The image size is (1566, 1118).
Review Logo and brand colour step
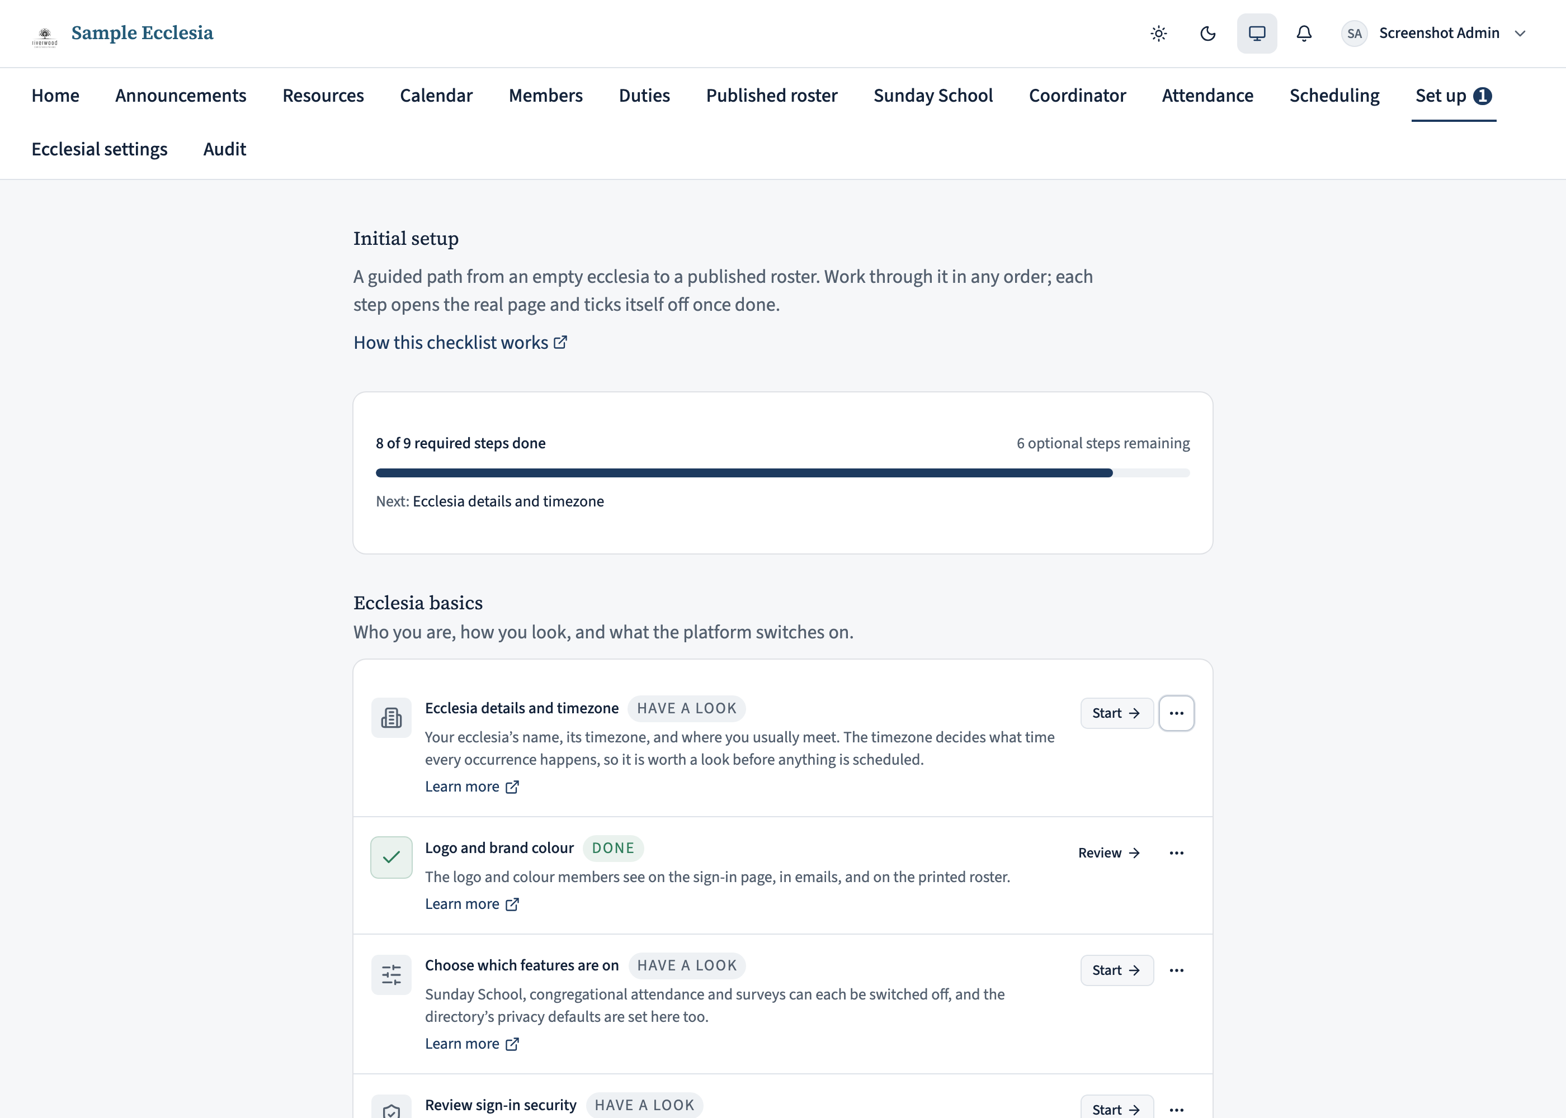pyautogui.click(x=1110, y=853)
